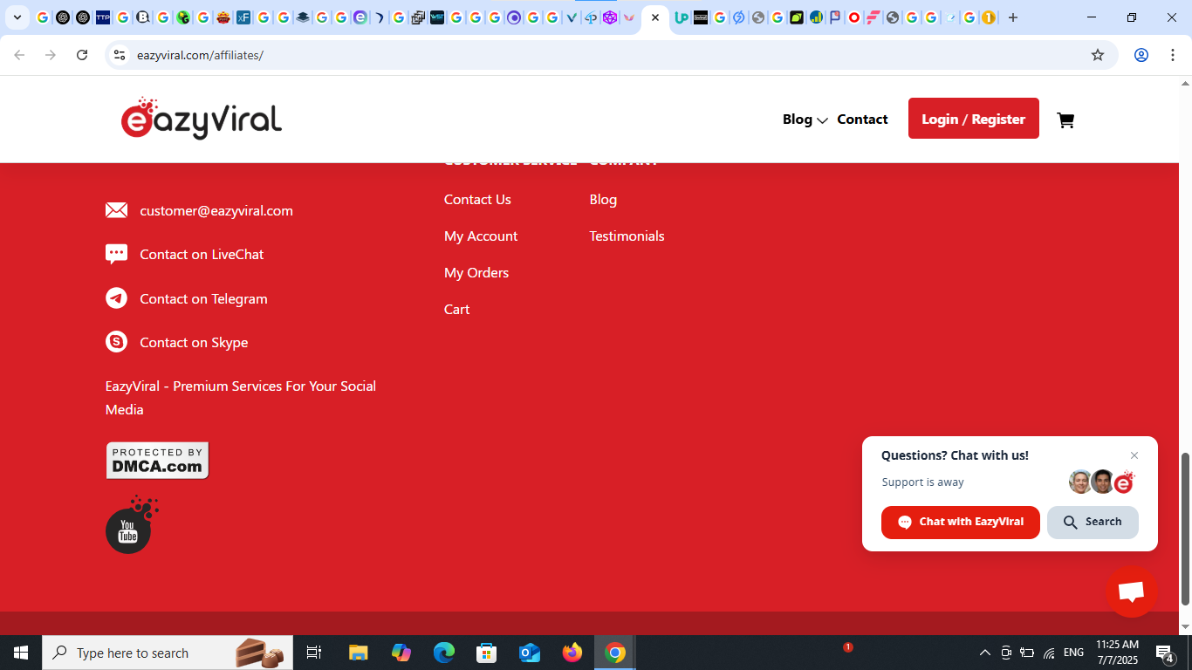Screen dimensions: 1192x670
Task: Open the YouTube icon in the footer
Action: click(131, 524)
